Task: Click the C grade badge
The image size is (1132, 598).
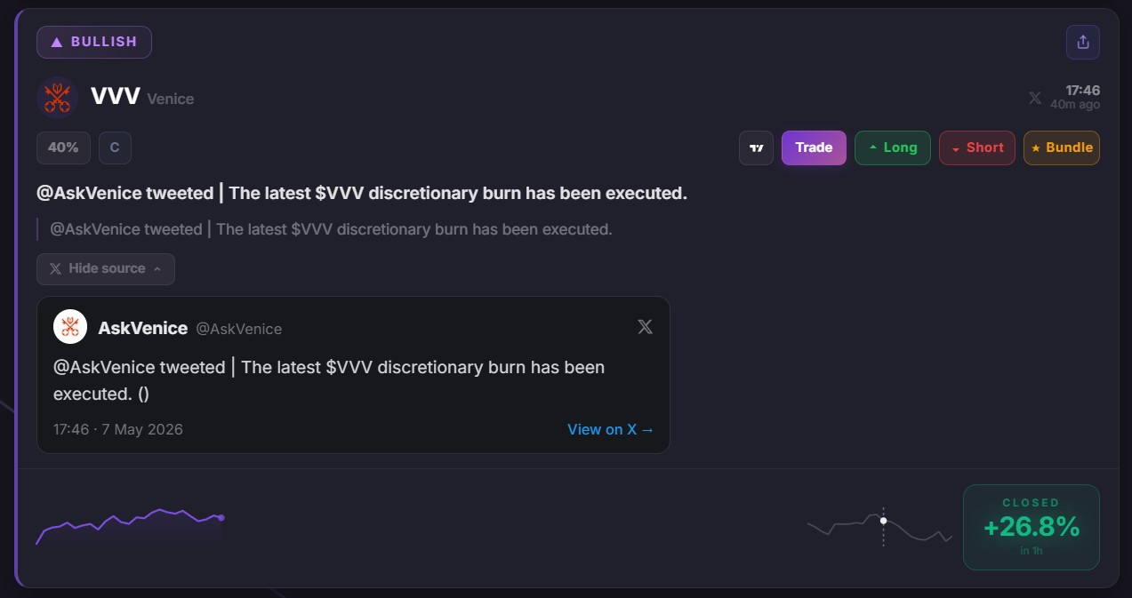Action: (x=115, y=148)
